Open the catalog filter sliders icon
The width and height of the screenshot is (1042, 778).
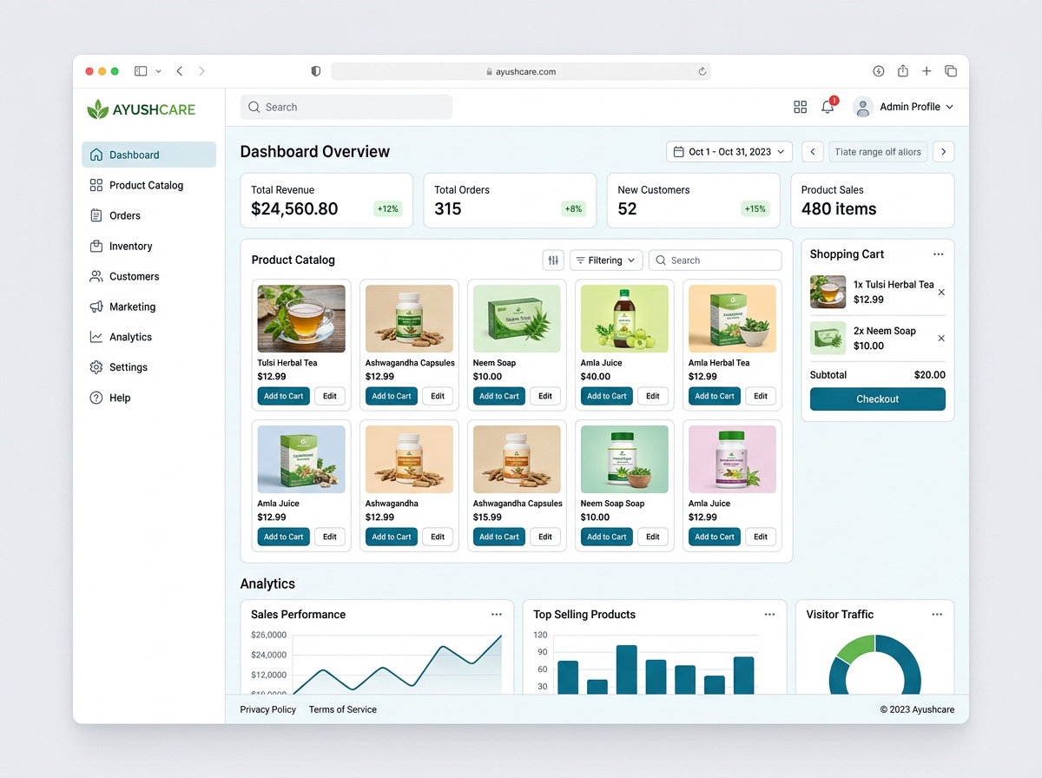(553, 260)
